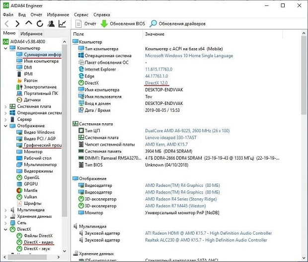Select the Видео PCI / AGP tree icon
Image resolution: width=308 pixels, height=262 pixels.
(x=19, y=139)
